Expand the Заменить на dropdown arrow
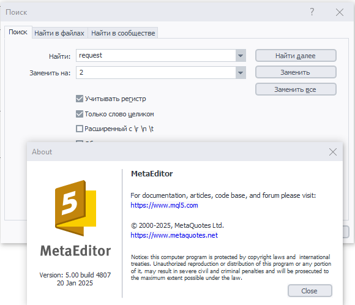 pos(241,73)
